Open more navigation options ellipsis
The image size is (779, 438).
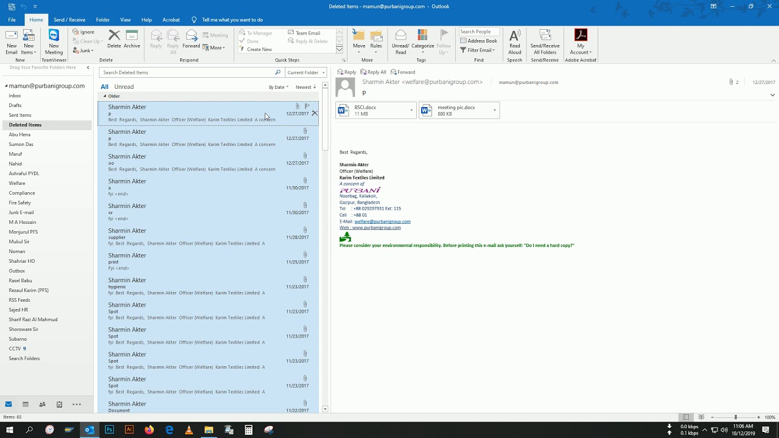[x=77, y=404]
